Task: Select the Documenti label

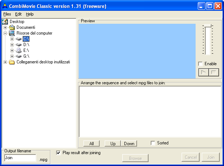Action: click(26, 27)
